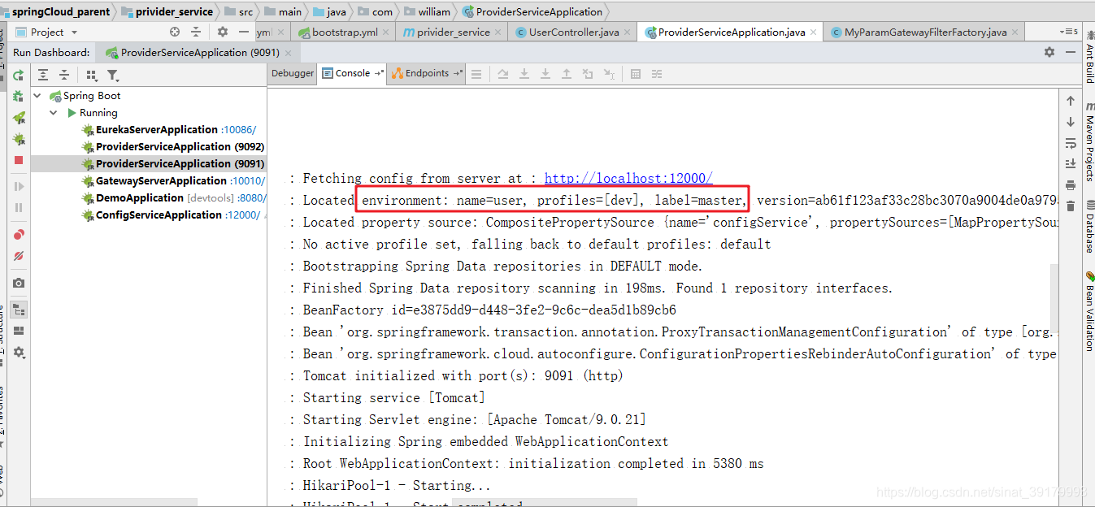The image size is (1095, 507).
Task: Close the bootstrap.yml editor tab
Action: point(387,32)
